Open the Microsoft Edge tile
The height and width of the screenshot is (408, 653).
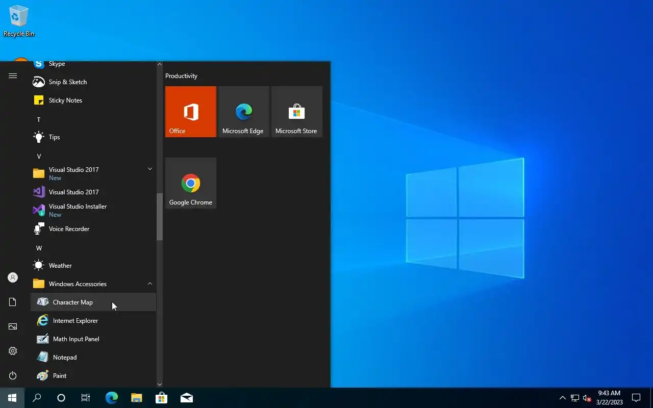(x=244, y=112)
